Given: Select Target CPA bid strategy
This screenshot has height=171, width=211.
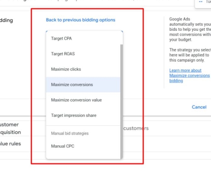Looking at the screenshot, I should [83, 38].
